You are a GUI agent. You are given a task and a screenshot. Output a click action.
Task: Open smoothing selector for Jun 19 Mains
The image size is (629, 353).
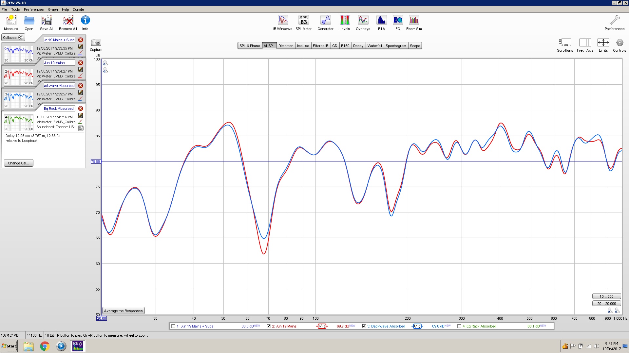tap(322, 326)
